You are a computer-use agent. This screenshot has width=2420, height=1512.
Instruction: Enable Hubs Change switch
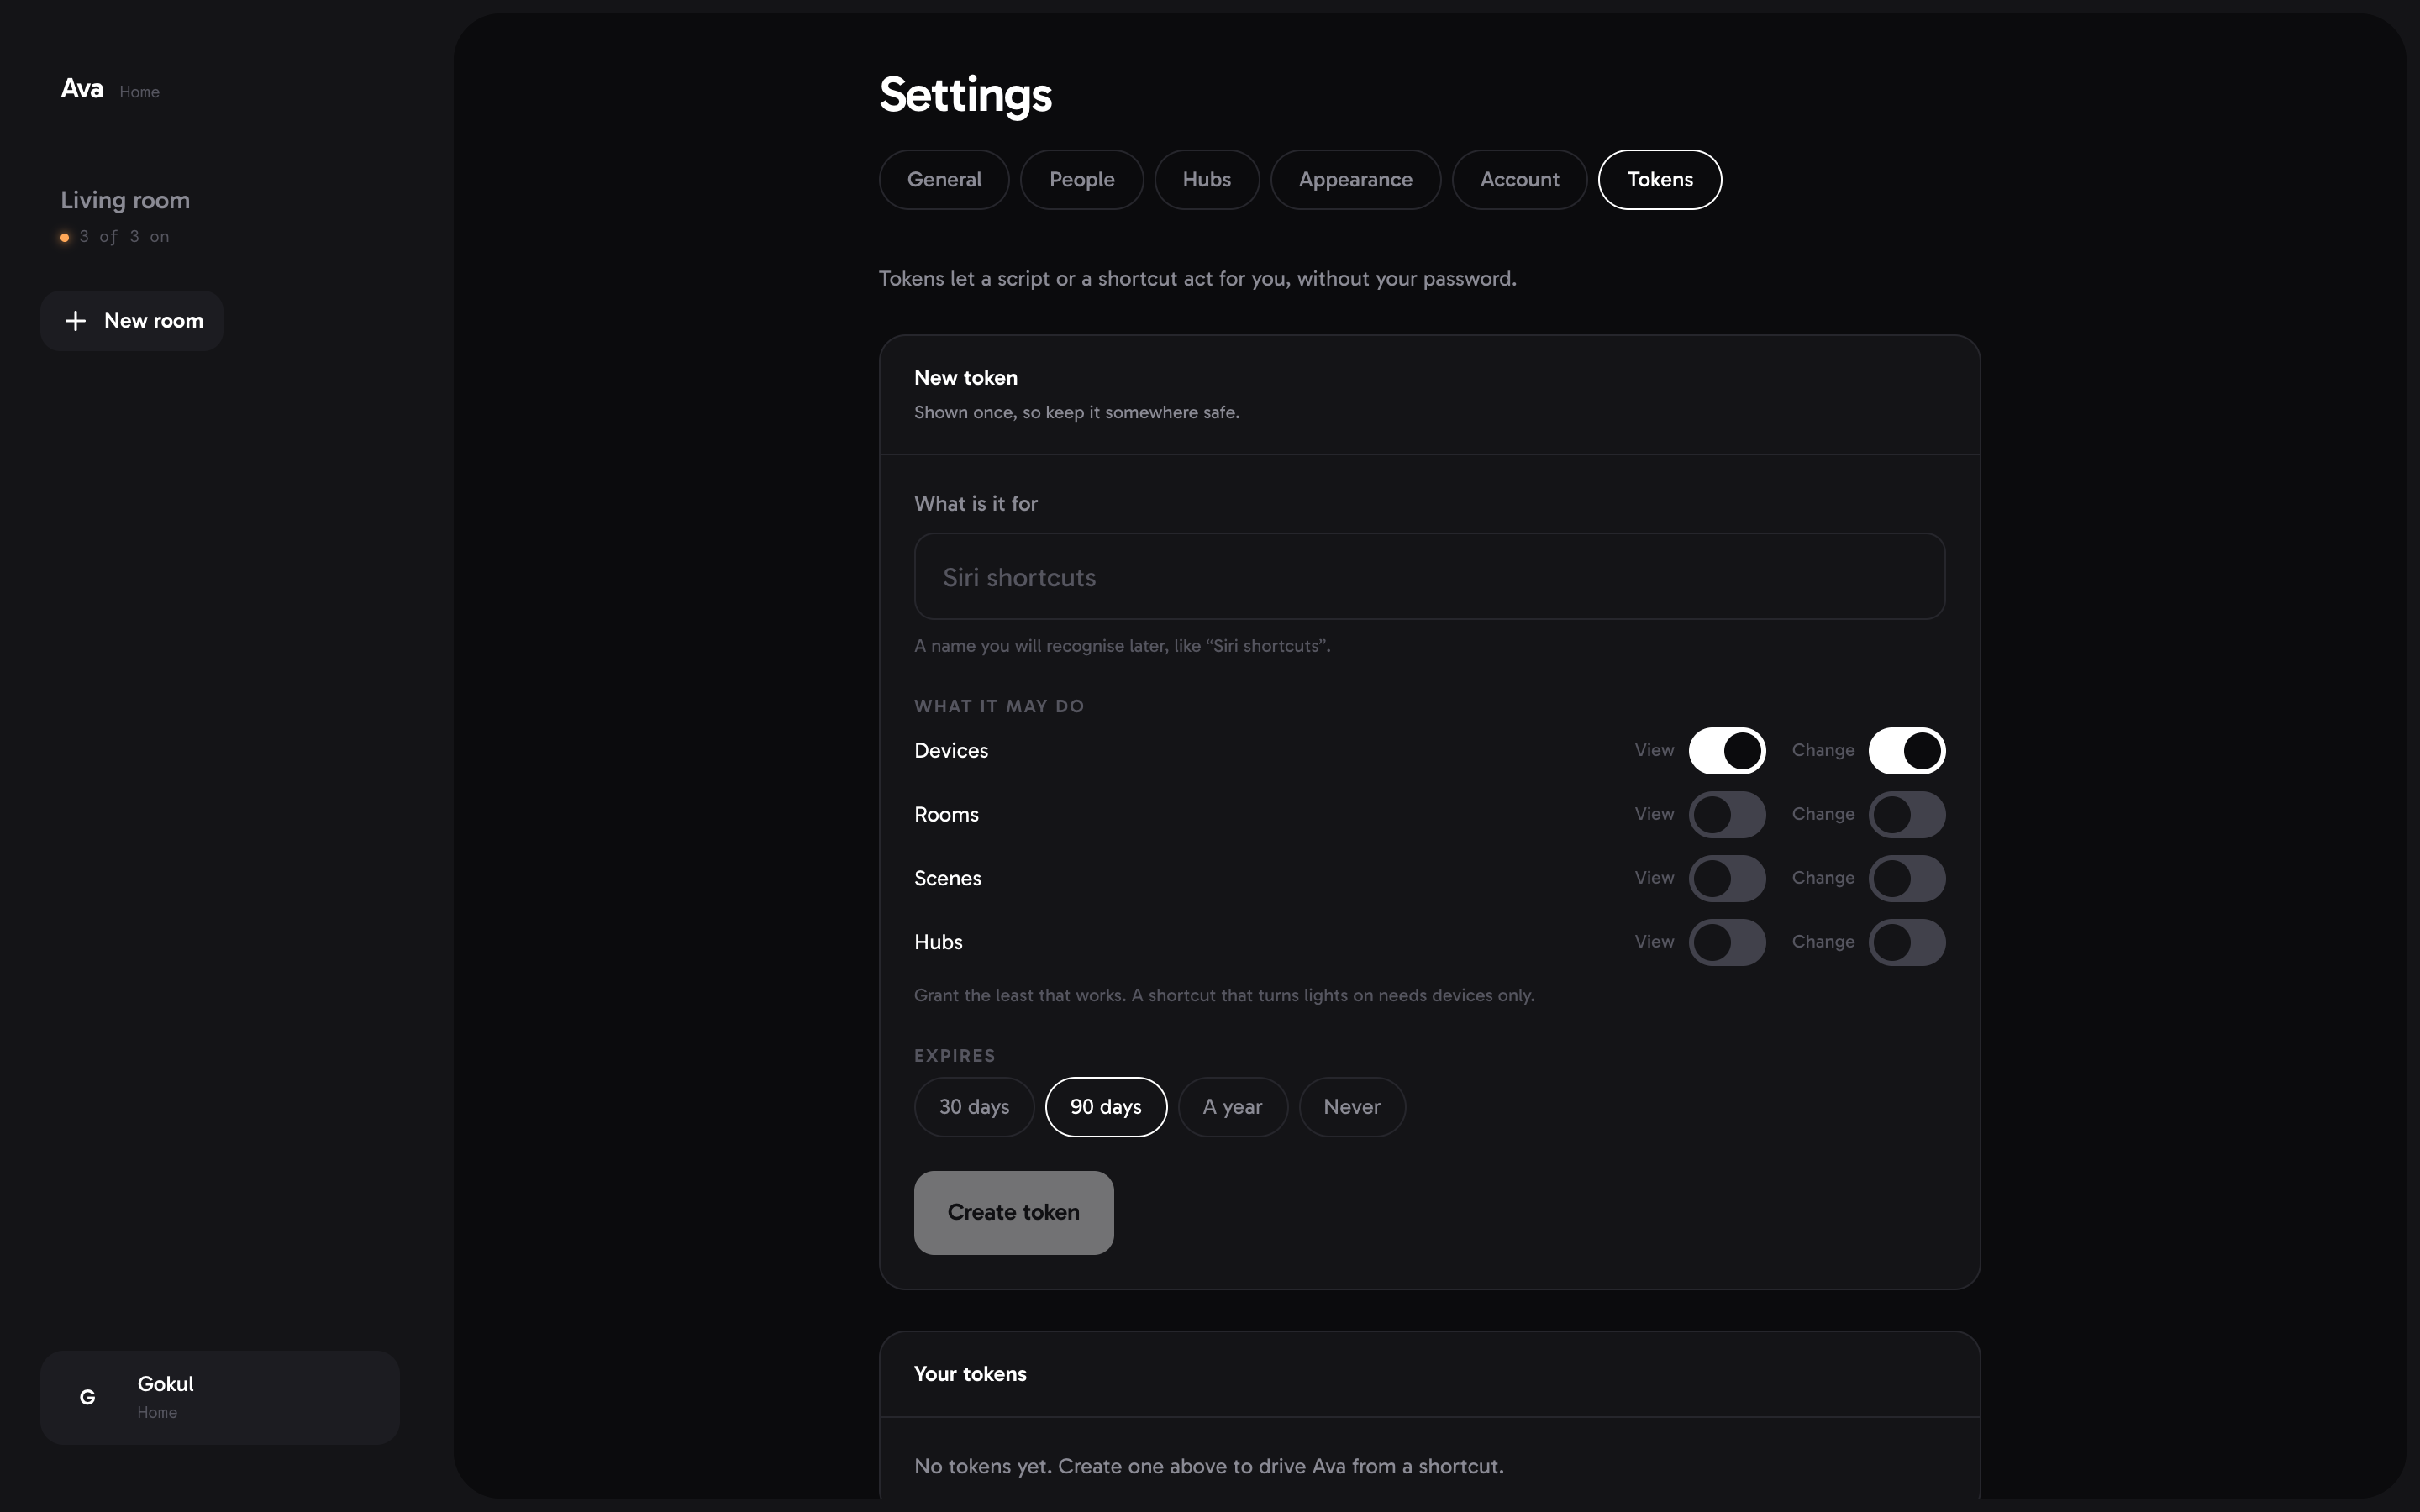pyautogui.click(x=1907, y=942)
